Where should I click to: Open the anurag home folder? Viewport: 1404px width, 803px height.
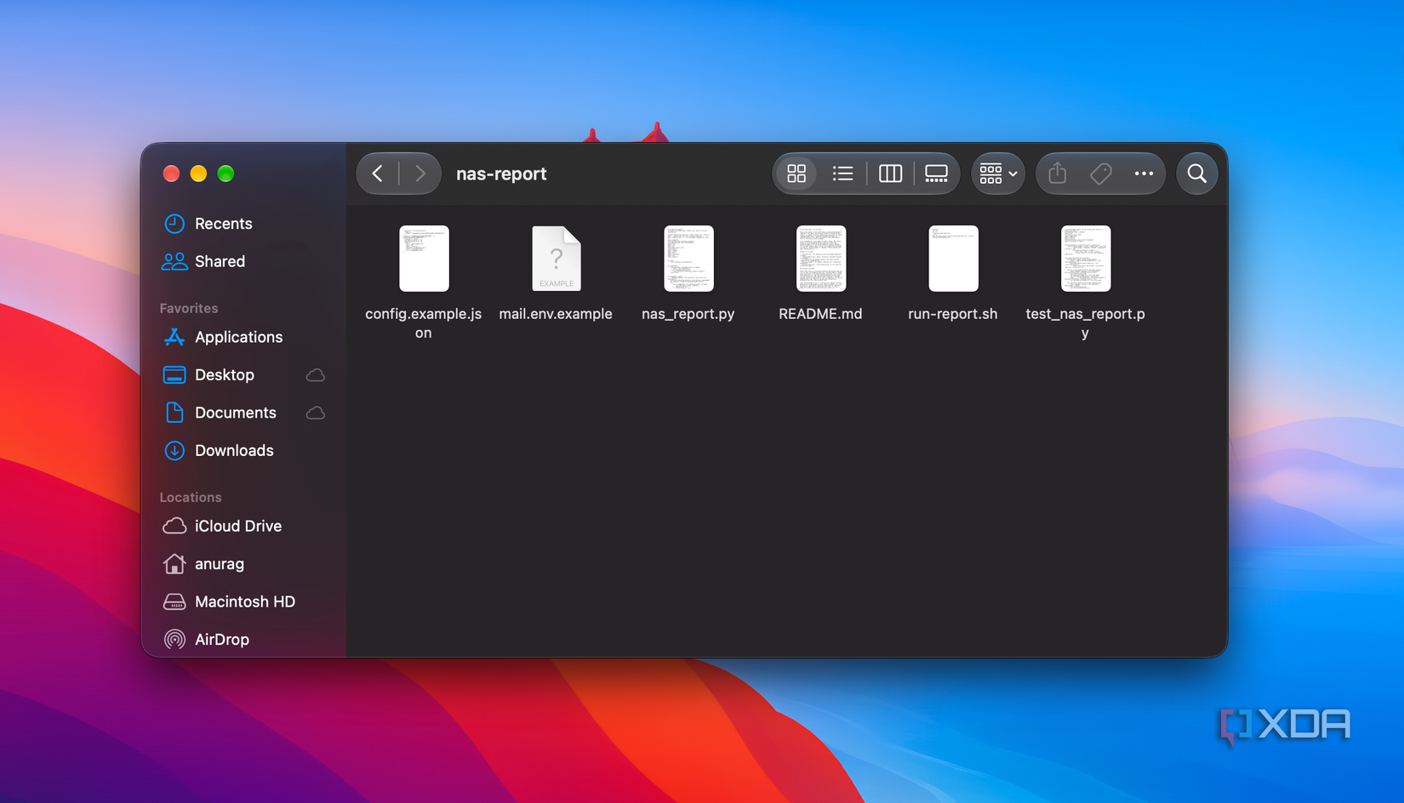point(220,564)
